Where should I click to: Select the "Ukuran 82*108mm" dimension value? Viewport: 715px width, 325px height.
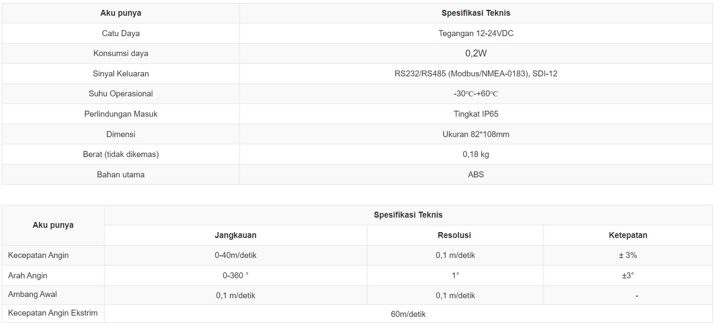(x=475, y=134)
